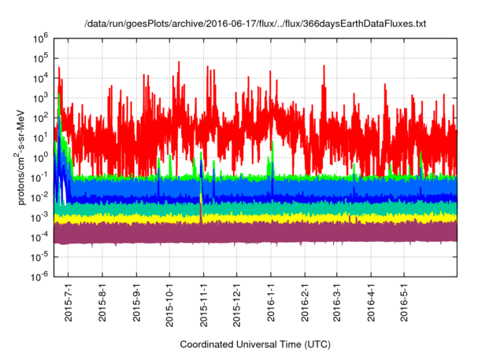The width and height of the screenshot is (504, 352).
Task: Click the 2015-9-1 date label
Action: pos(136,302)
